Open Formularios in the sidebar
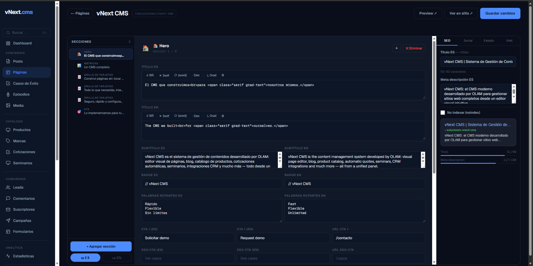 [27, 232]
